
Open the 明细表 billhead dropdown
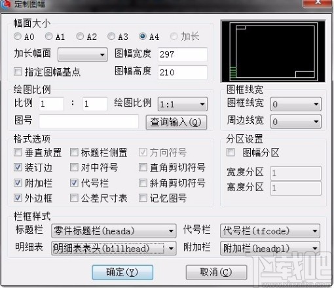(114, 248)
